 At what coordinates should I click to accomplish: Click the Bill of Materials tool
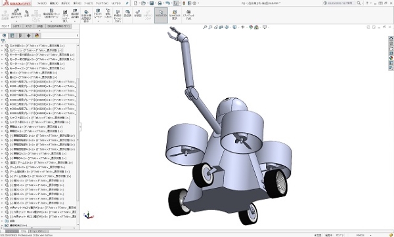[127, 14]
